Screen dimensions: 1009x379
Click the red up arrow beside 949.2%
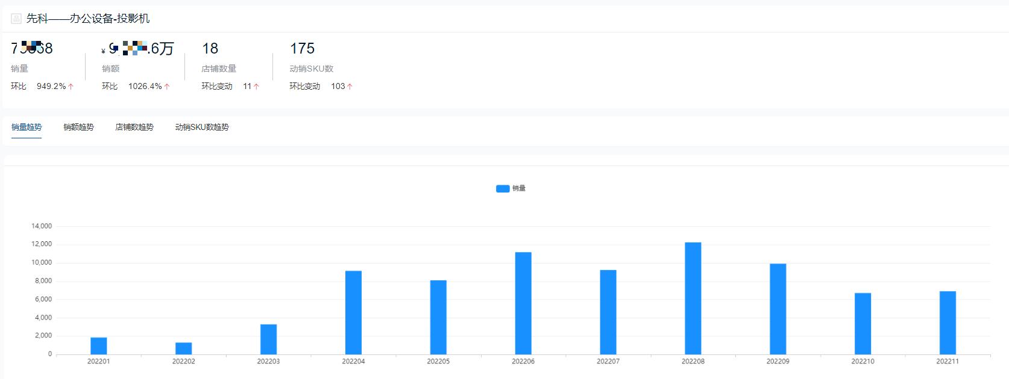71,87
